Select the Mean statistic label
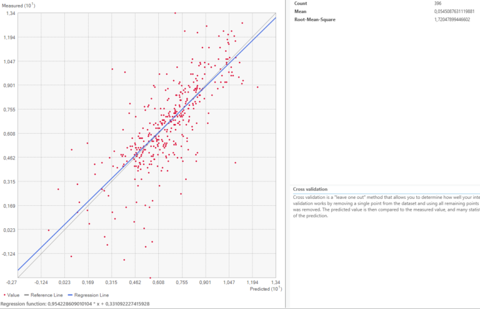 tap(301, 11)
